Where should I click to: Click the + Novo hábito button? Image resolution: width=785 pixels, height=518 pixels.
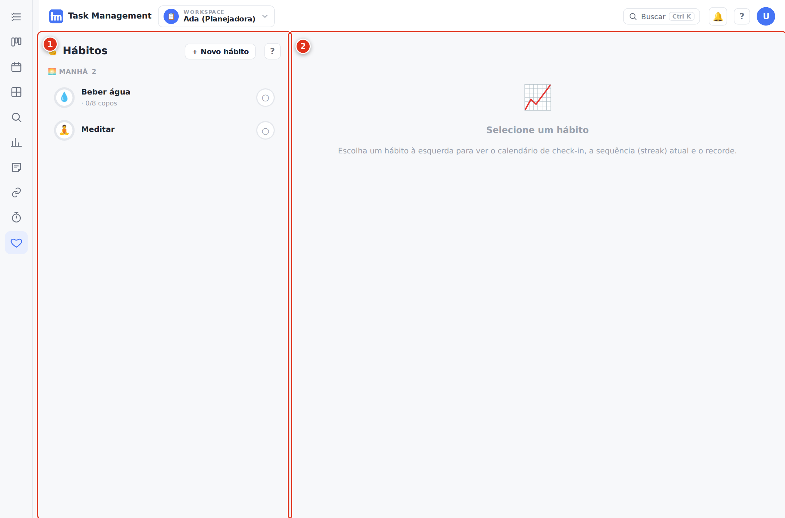[220, 52]
